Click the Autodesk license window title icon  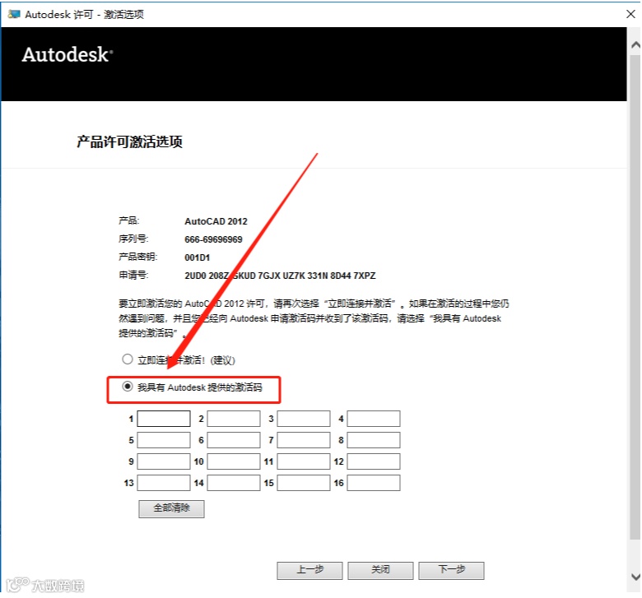13,14
